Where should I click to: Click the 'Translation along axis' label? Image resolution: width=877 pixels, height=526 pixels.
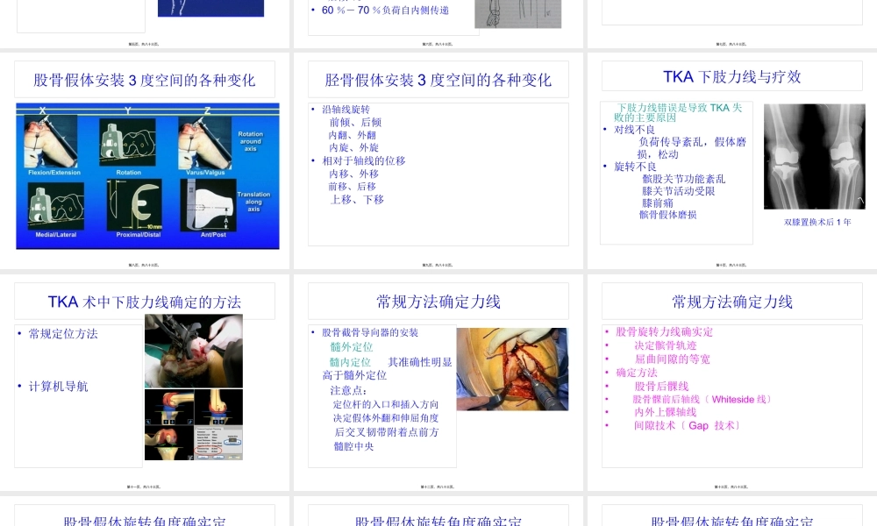pos(253,202)
